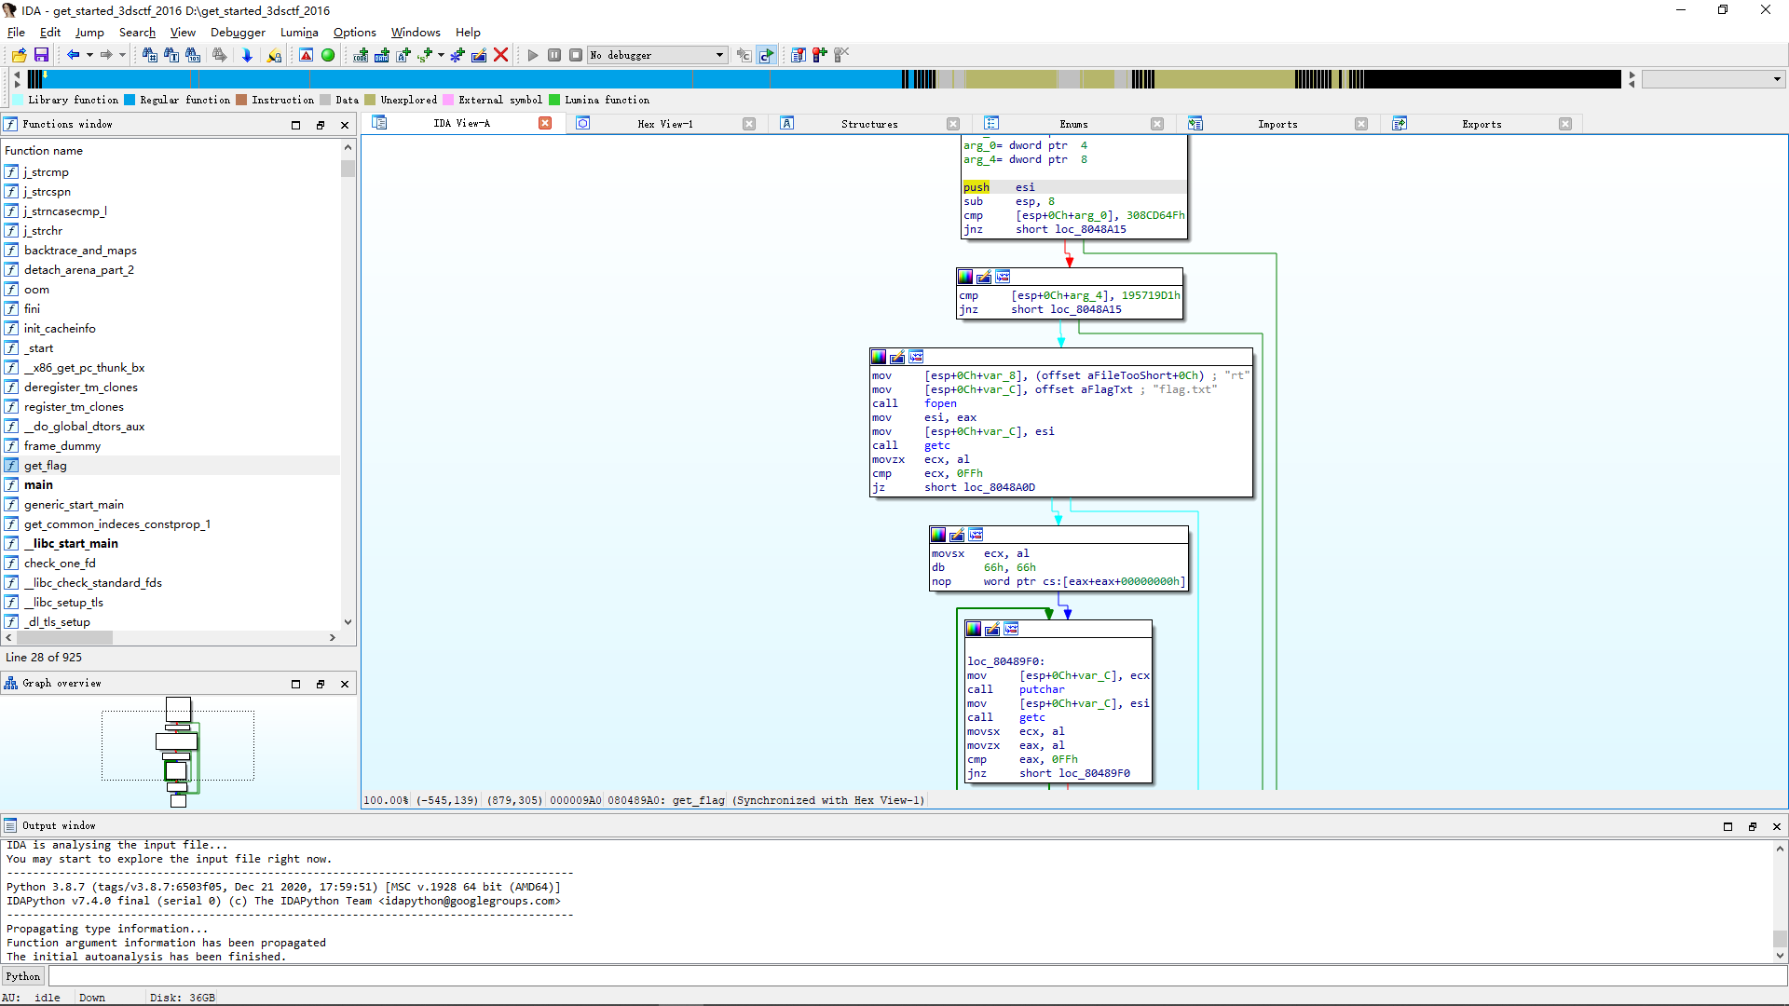This screenshot has height=1006, width=1789.
Task: Maximize the Output window panel
Action: (x=1728, y=826)
